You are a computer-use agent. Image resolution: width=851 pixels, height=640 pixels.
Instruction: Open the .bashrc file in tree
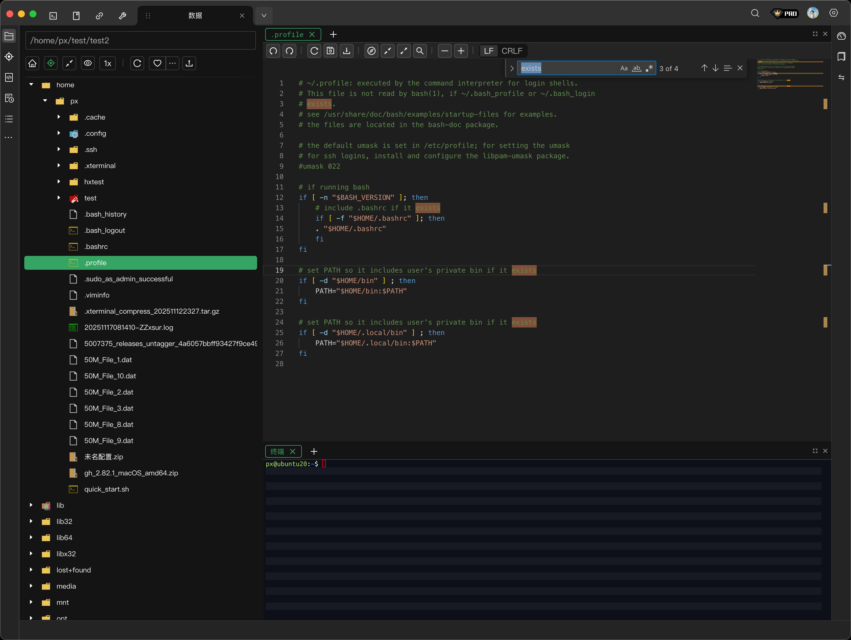pyautogui.click(x=96, y=247)
